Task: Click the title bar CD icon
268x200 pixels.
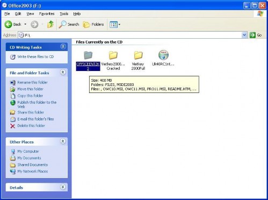Action: (x=5, y=5)
